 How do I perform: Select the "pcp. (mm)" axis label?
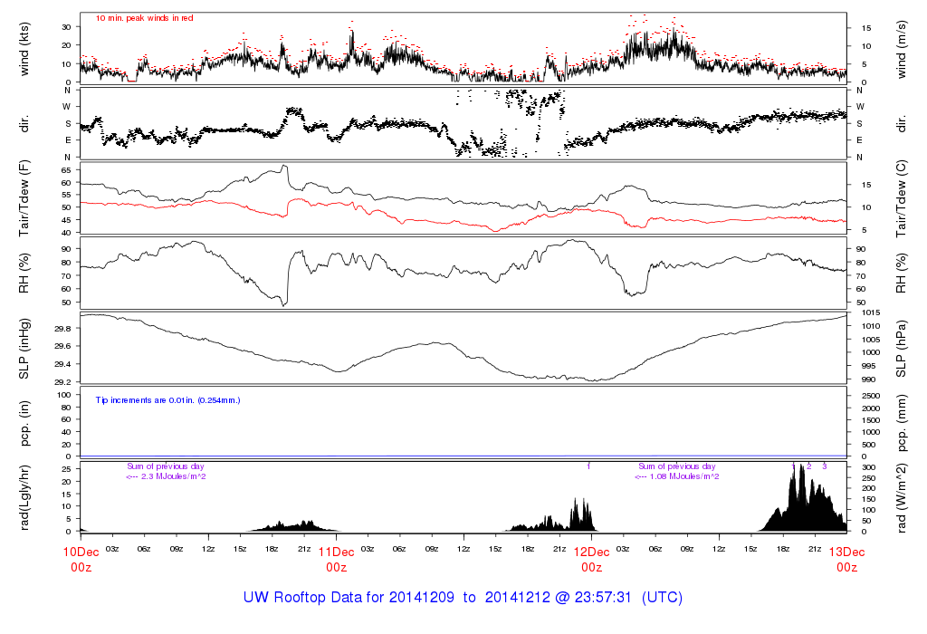click(901, 424)
